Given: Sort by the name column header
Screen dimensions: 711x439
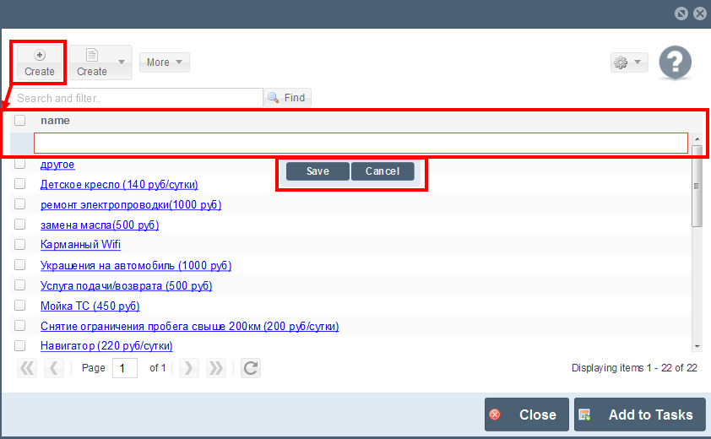Looking at the screenshot, I should (x=55, y=120).
